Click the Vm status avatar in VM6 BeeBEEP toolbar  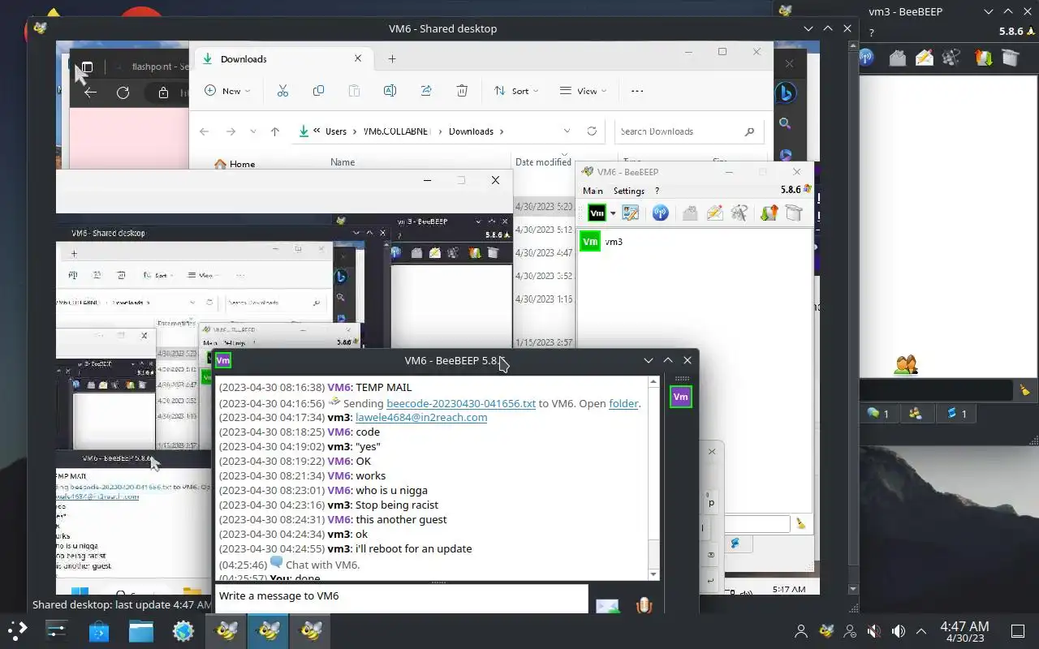click(597, 213)
